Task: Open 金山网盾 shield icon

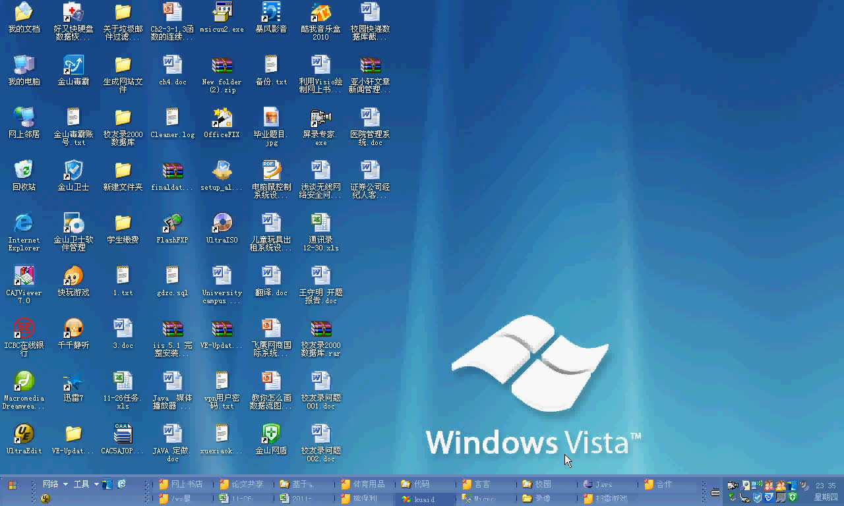Action: click(271, 440)
